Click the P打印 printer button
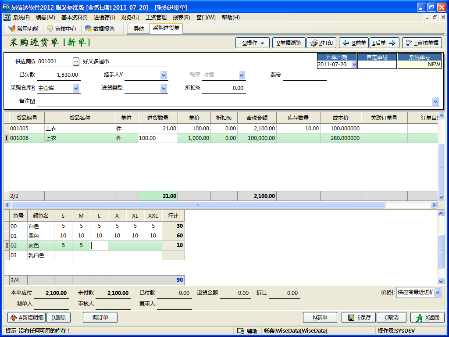Screen dimensions: 449x337 321,43
